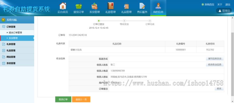Expand 系统管理 sidebar section
Viewport: 234px width, 103px height.
[17, 63]
